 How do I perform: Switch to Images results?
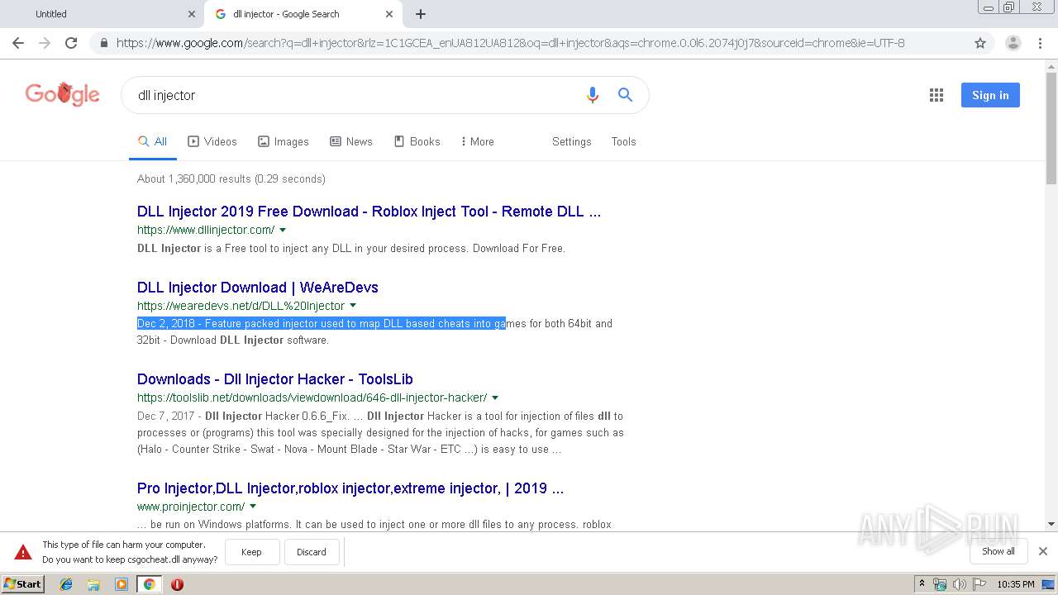tap(284, 141)
